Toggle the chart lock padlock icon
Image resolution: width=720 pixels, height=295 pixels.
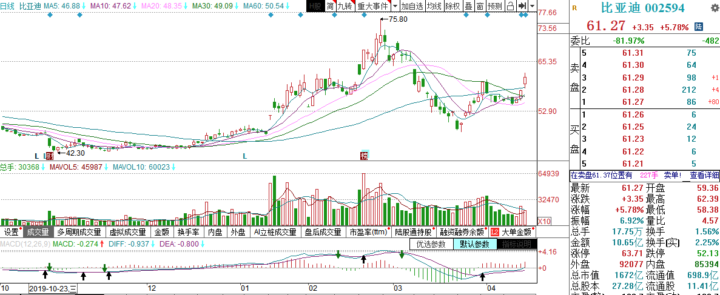(x=510, y=6)
